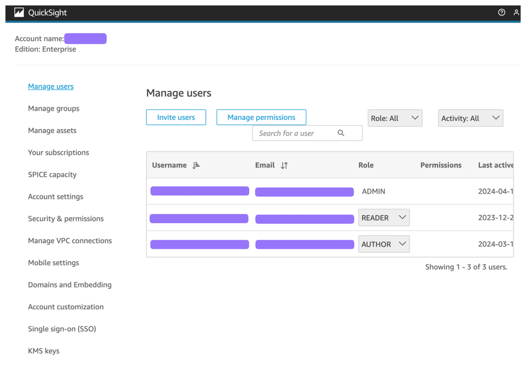Go to Manage groups
Viewport: 526px width, 372px height.
[53, 108]
